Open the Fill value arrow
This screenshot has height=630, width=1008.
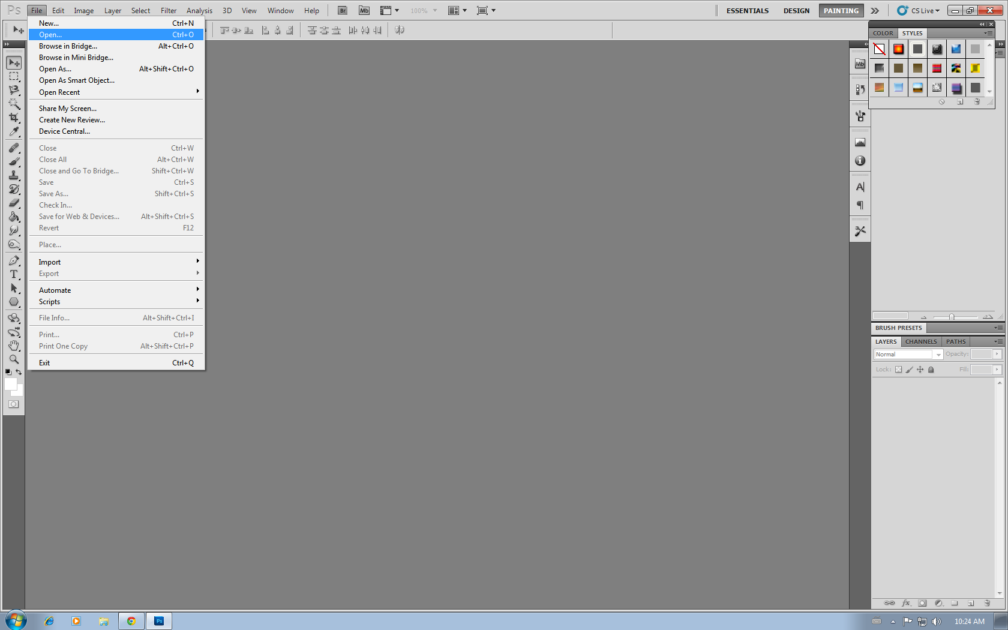click(x=997, y=370)
